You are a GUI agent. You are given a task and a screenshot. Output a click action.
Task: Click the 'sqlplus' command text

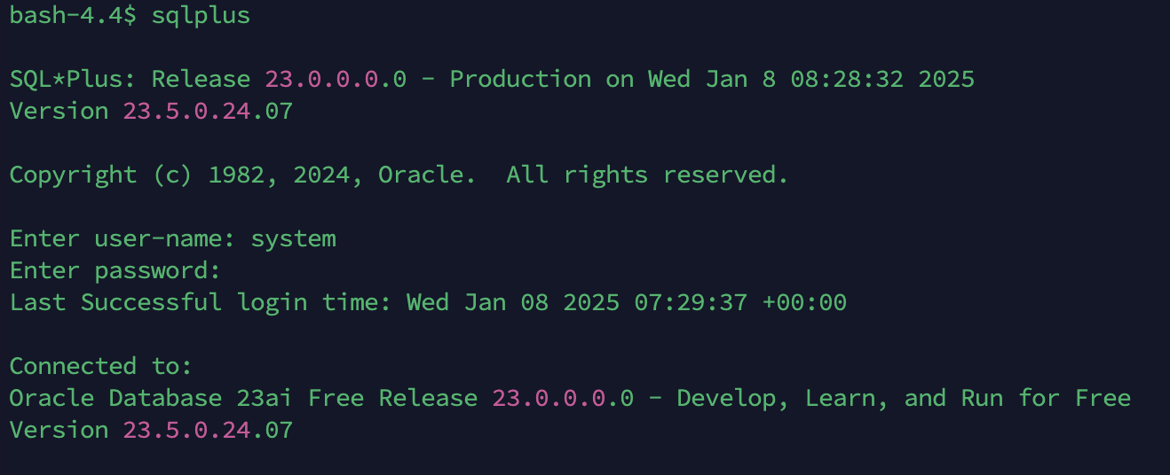coord(201,17)
